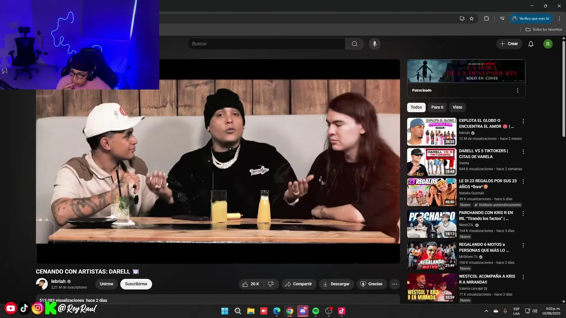The width and height of the screenshot is (566, 318).
Task: Open File Explorer from taskbar
Action: (251, 311)
